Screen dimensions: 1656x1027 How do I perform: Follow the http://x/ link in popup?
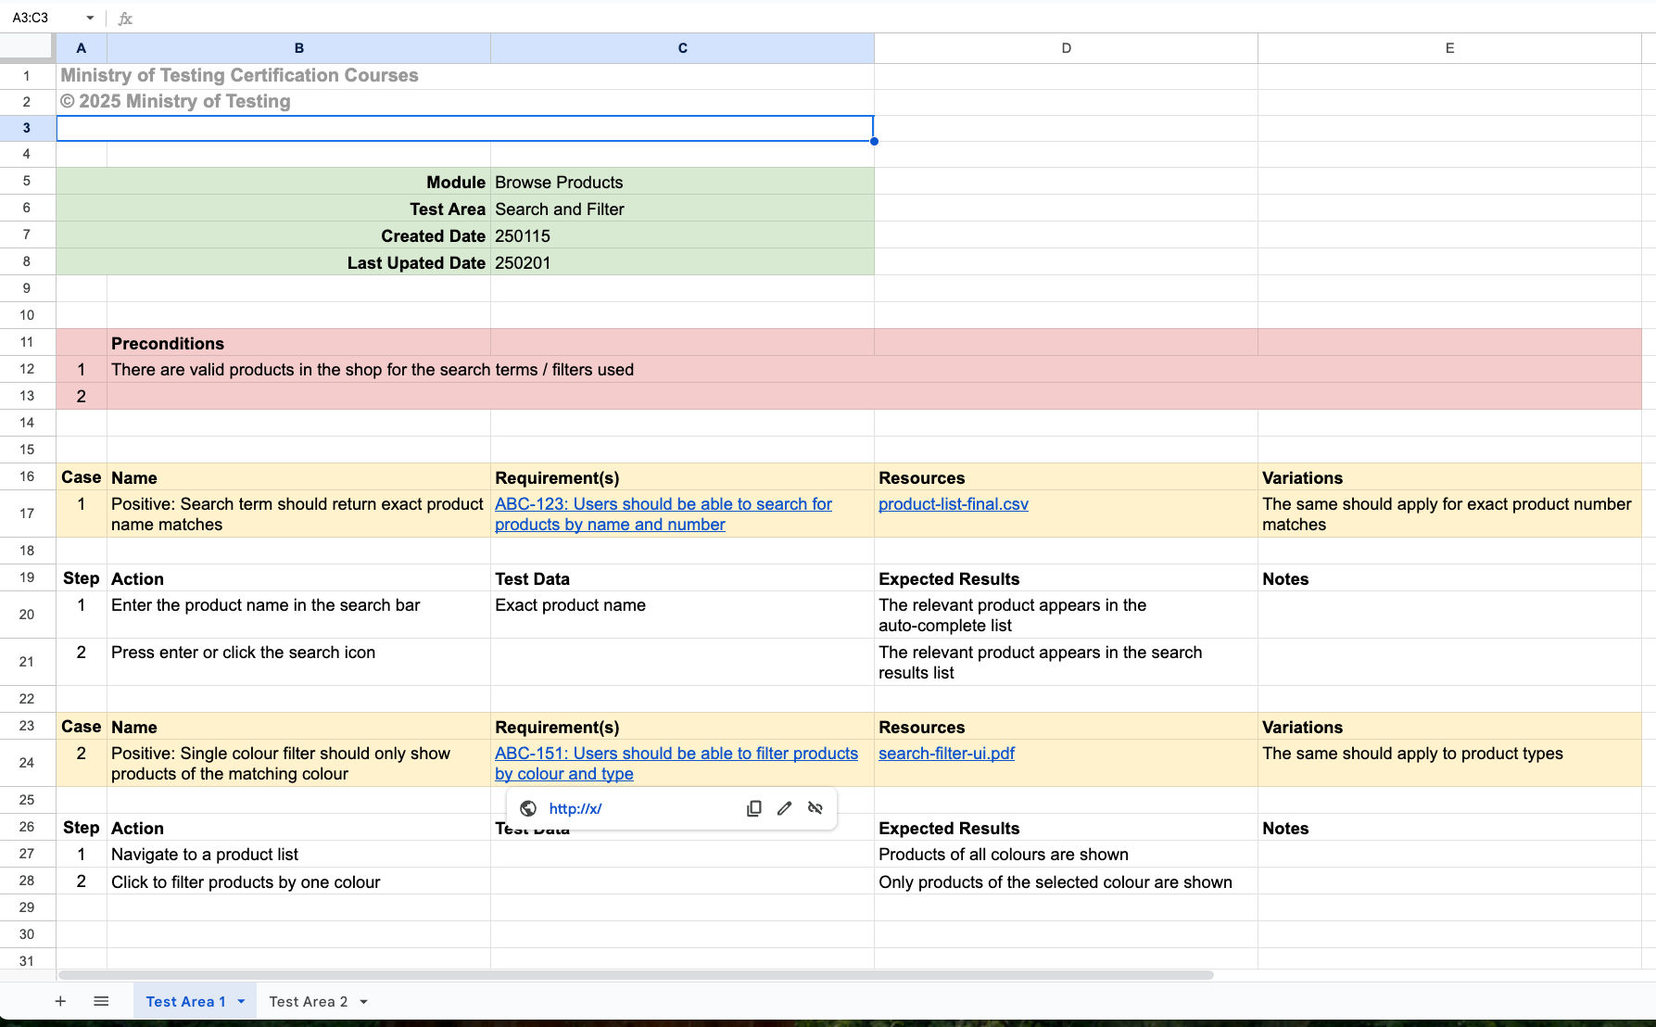575,808
